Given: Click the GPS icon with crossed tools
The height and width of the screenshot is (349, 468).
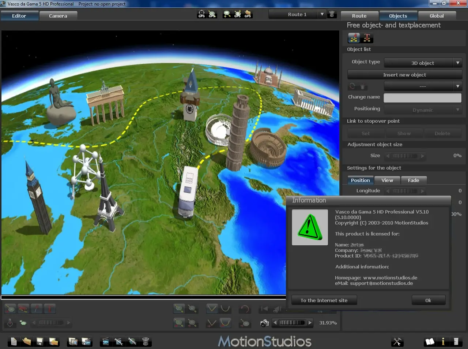Looking at the screenshot, I should (238, 14).
